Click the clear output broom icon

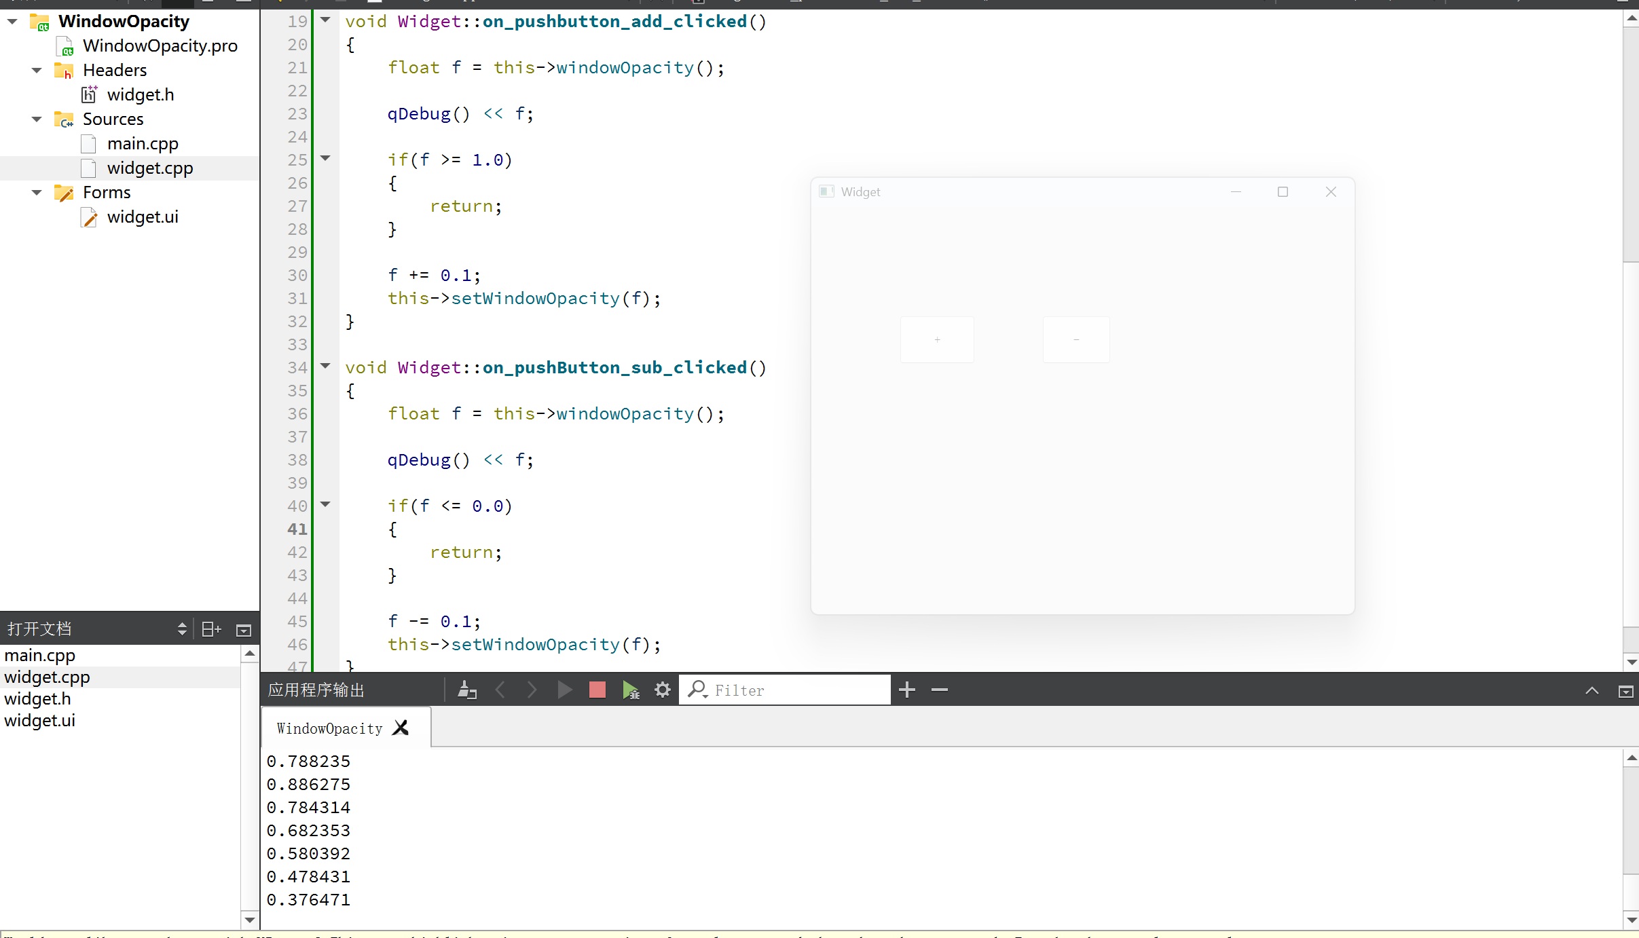click(x=467, y=690)
